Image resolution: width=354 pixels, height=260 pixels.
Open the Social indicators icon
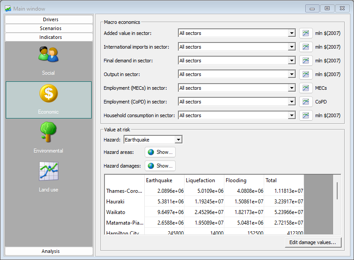(x=48, y=54)
